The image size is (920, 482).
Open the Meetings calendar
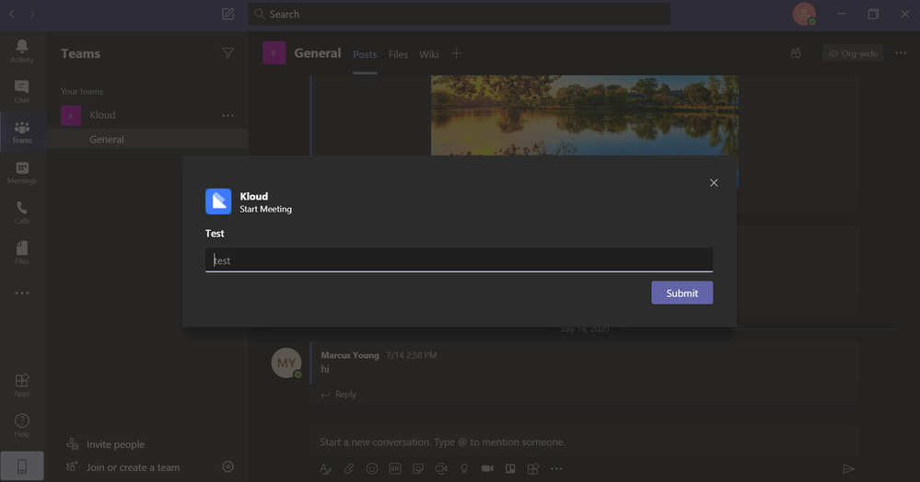click(x=22, y=172)
